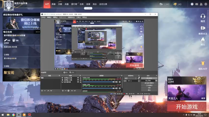Open the game friends list icon

pos(201,4)
